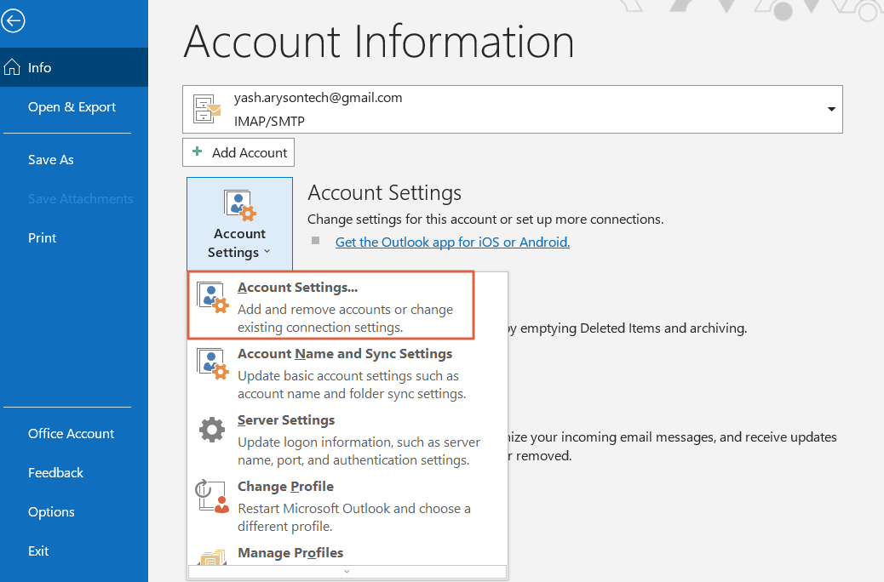Click the Account Settings person-gear icon in the menu
The height and width of the screenshot is (582, 884).
[213, 297]
